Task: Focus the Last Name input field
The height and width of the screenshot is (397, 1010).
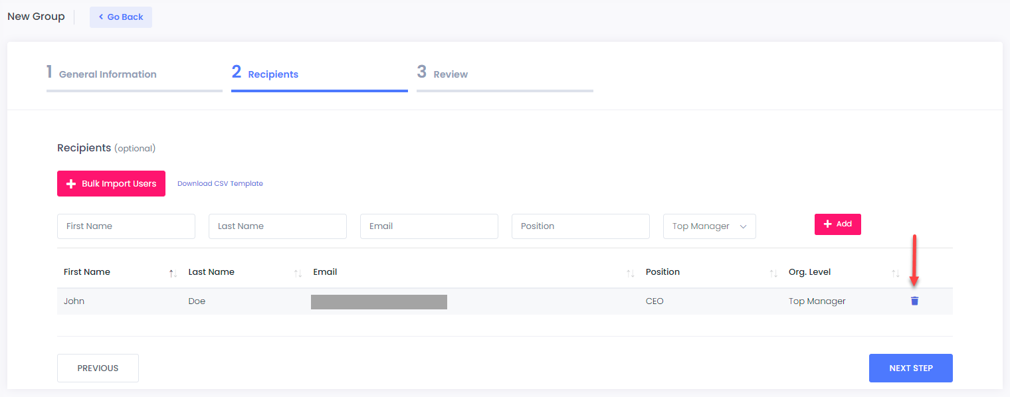Action: point(278,226)
